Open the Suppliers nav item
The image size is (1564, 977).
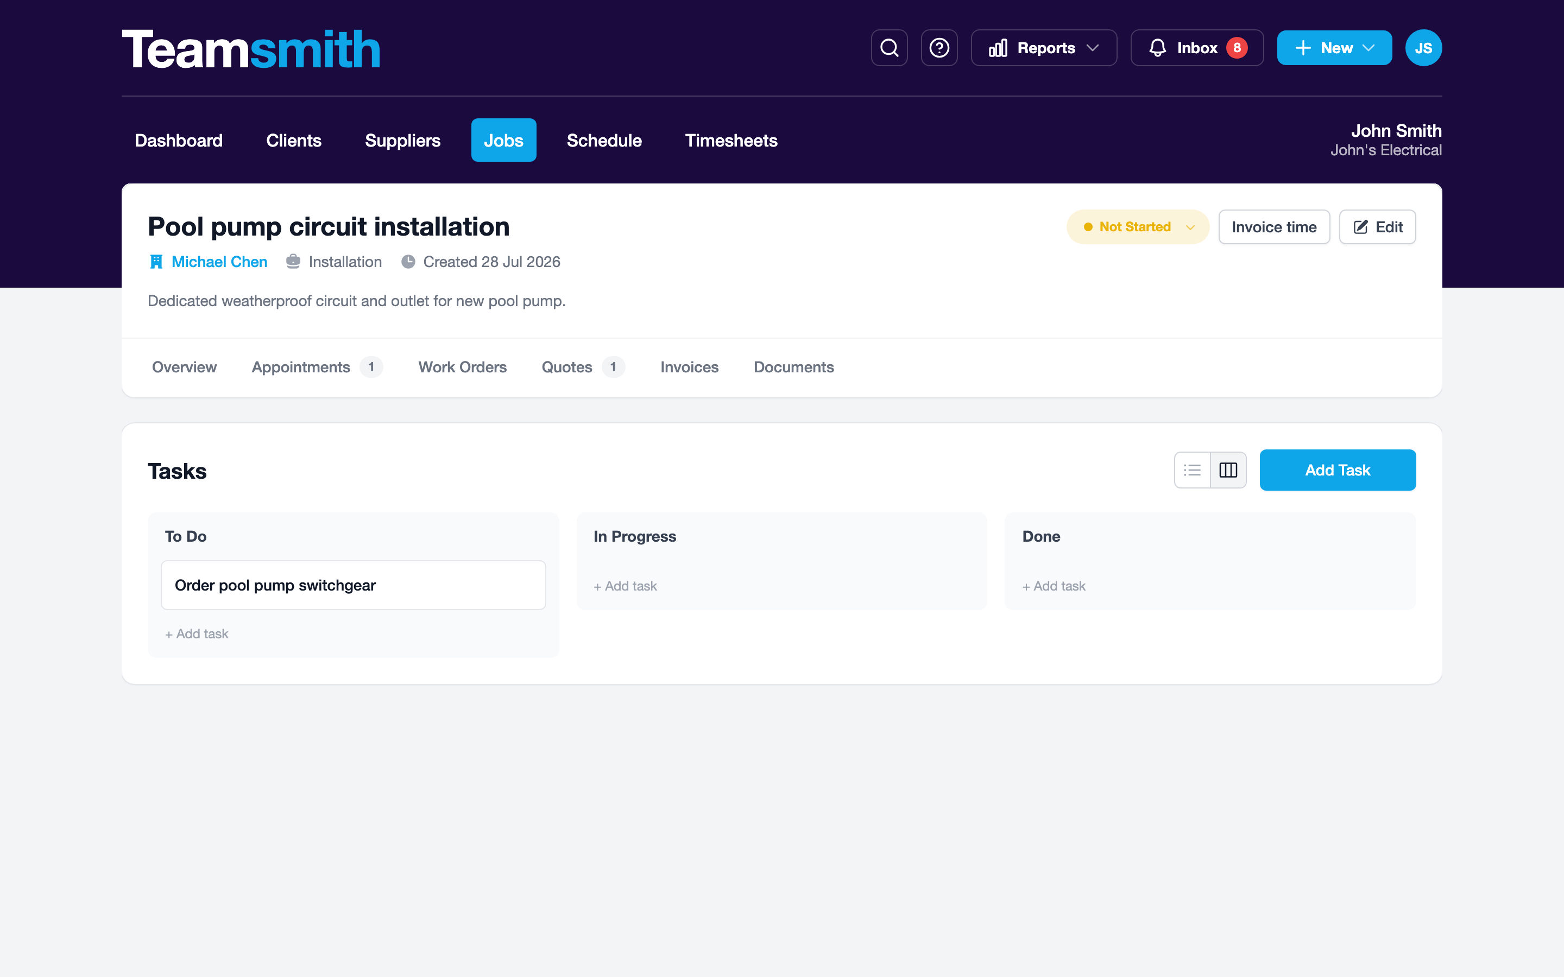[402, 140]
